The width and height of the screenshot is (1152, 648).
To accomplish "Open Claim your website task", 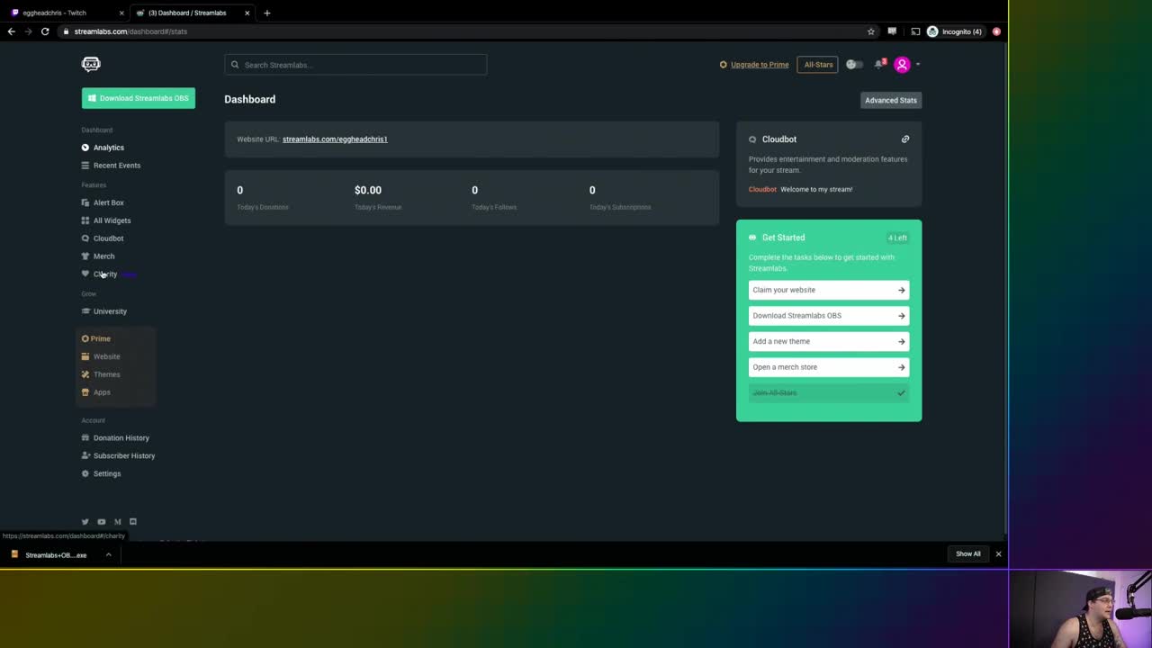I will pyautogui.click(x=828, y=290).
